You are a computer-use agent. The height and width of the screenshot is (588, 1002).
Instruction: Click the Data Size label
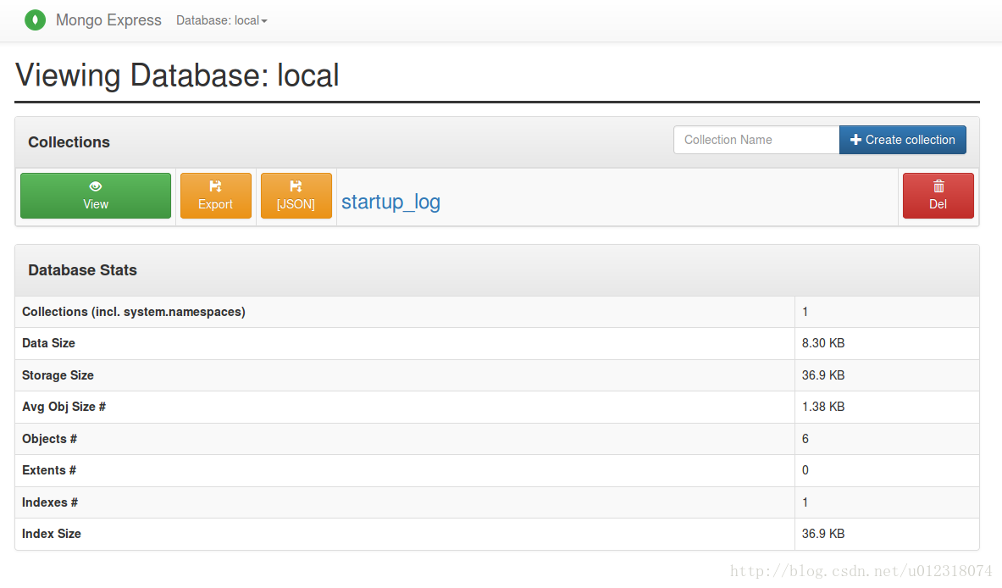pos(48,343)
